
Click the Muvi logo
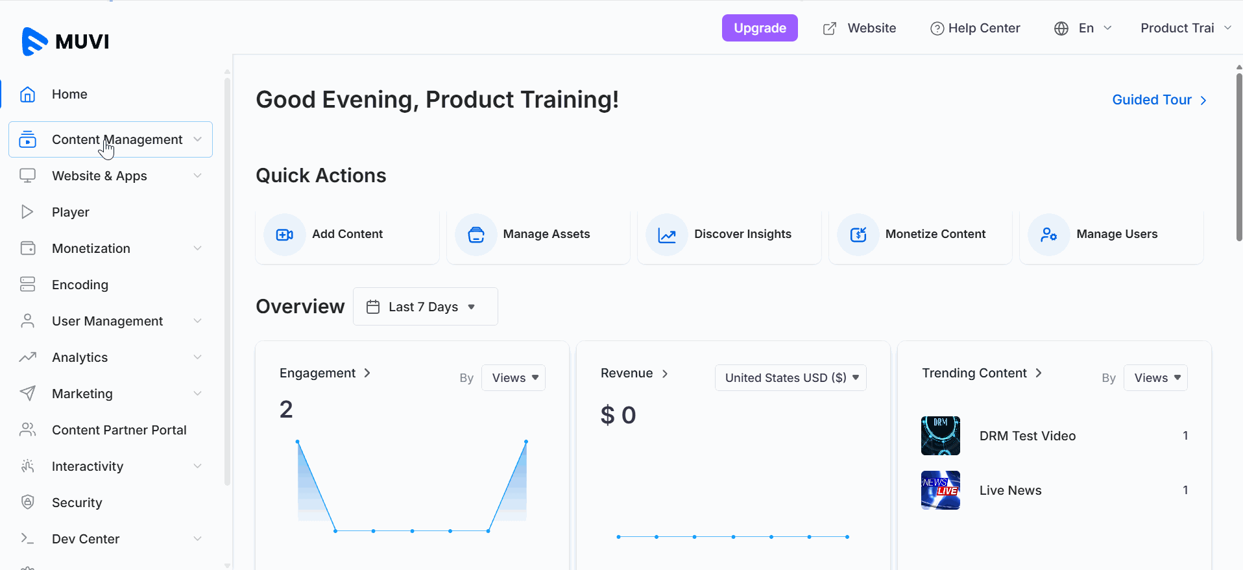click(x=66, y=42)
